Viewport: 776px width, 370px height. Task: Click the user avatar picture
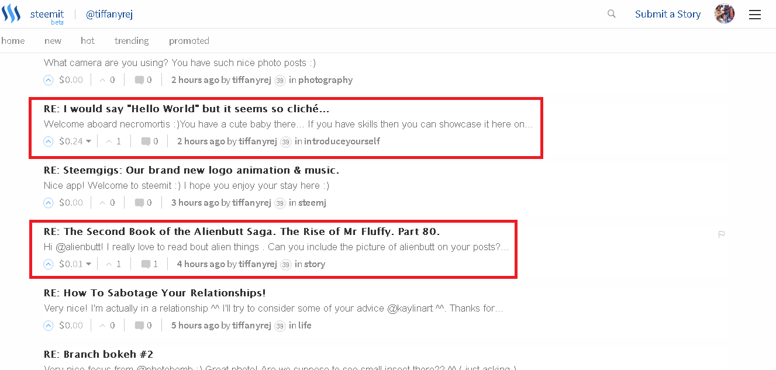725,13
